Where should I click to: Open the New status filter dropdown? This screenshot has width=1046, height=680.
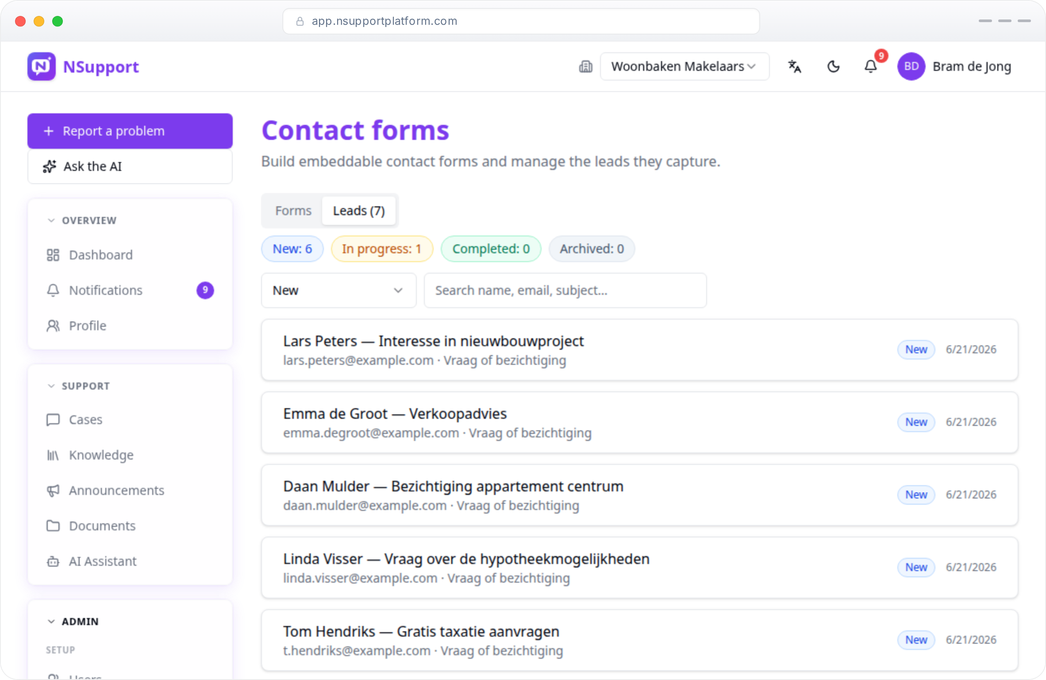coord(339,290)
